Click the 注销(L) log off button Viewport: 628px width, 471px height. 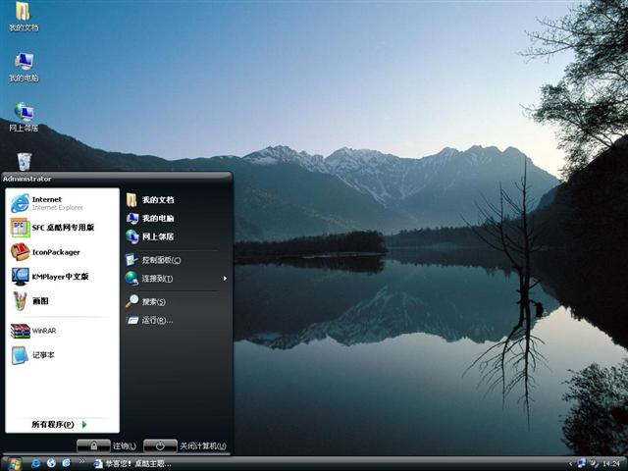107,445
